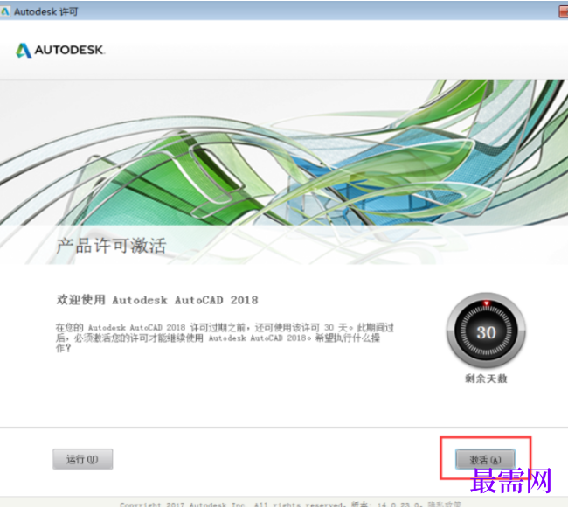This screenshot has height=508, width=568.
Task: Close the Autodesk license window
Action: [564, 12]
